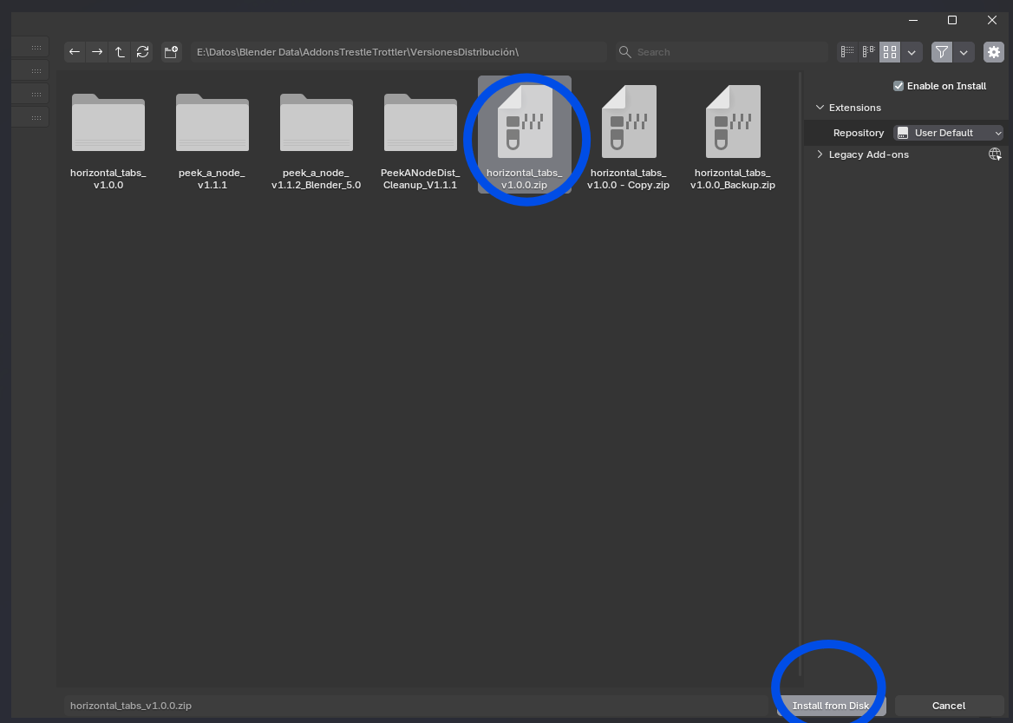This screenshot has height=723, width=1013.
Task: Select horizontal_tabs_v1.0.0_Backup.zip file
Action: (733, 134)
